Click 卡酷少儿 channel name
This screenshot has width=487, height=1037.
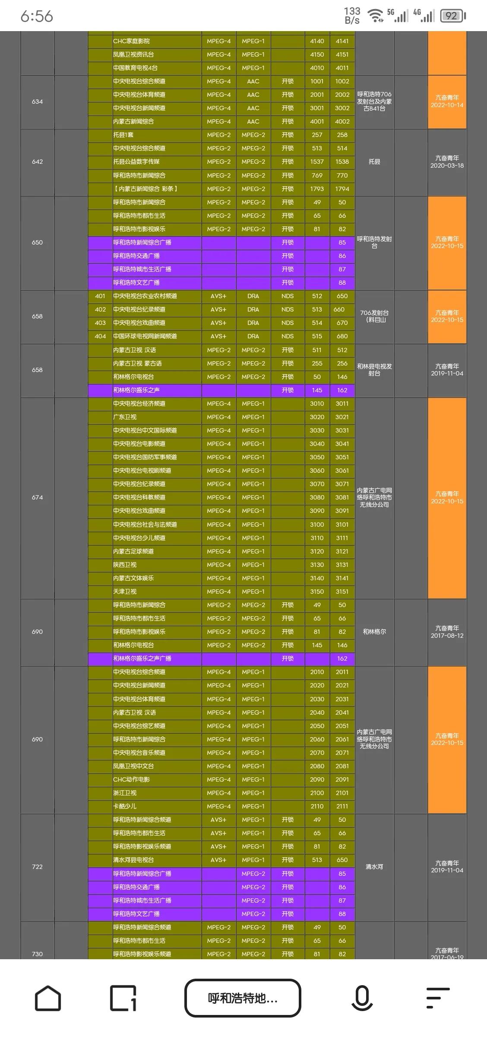[125, 806]
